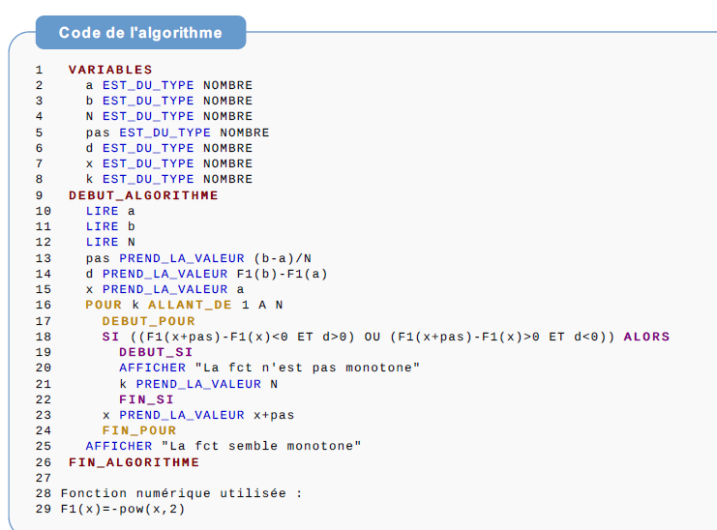Click the FIN_ALGORITHME keyword
The image size is (717, 530).
[134, 462]
